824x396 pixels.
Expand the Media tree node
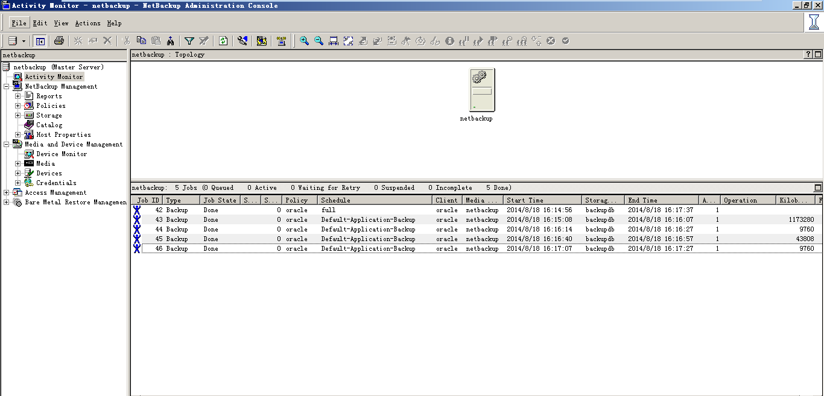coord(18,163)
